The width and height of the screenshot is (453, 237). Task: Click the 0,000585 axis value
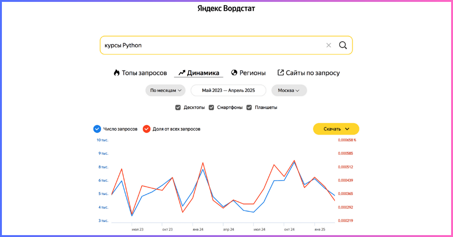[x=345, y=153]
